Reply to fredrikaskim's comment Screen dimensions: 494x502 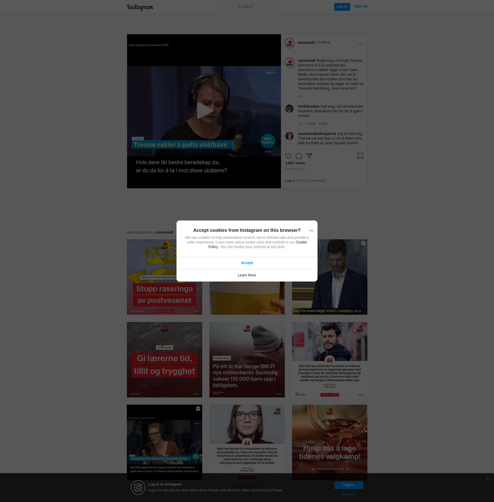tap(323, 124)
